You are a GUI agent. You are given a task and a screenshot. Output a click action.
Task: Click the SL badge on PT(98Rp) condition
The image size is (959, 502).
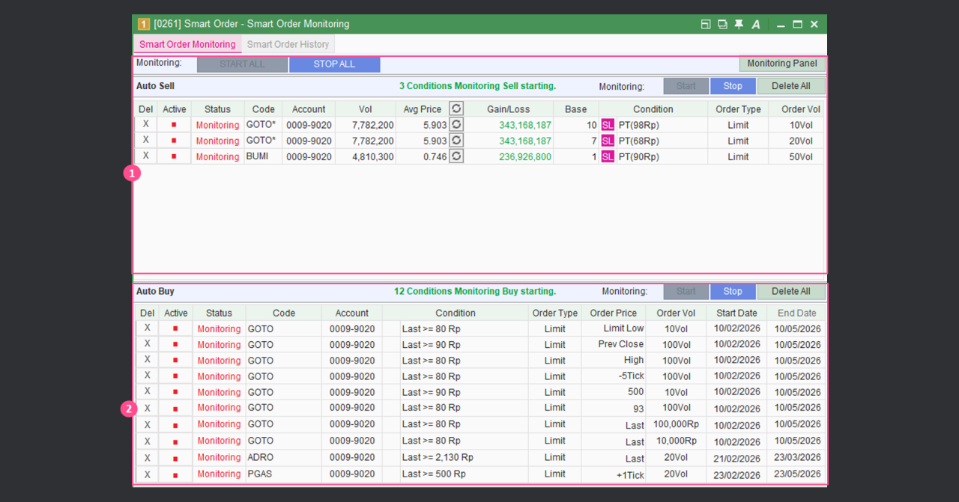point(607,125)
